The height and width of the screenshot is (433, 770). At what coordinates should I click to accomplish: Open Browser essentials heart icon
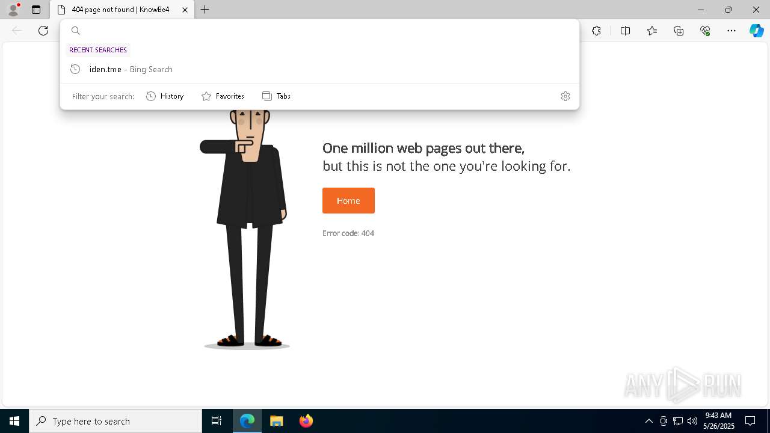705,31
